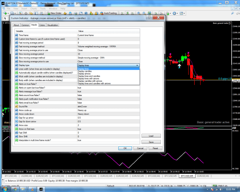Click the Periods clock icon
The image size is (240, 192).
[174, 13]
